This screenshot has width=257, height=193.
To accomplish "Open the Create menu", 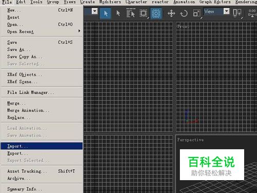I will [87, 2].
